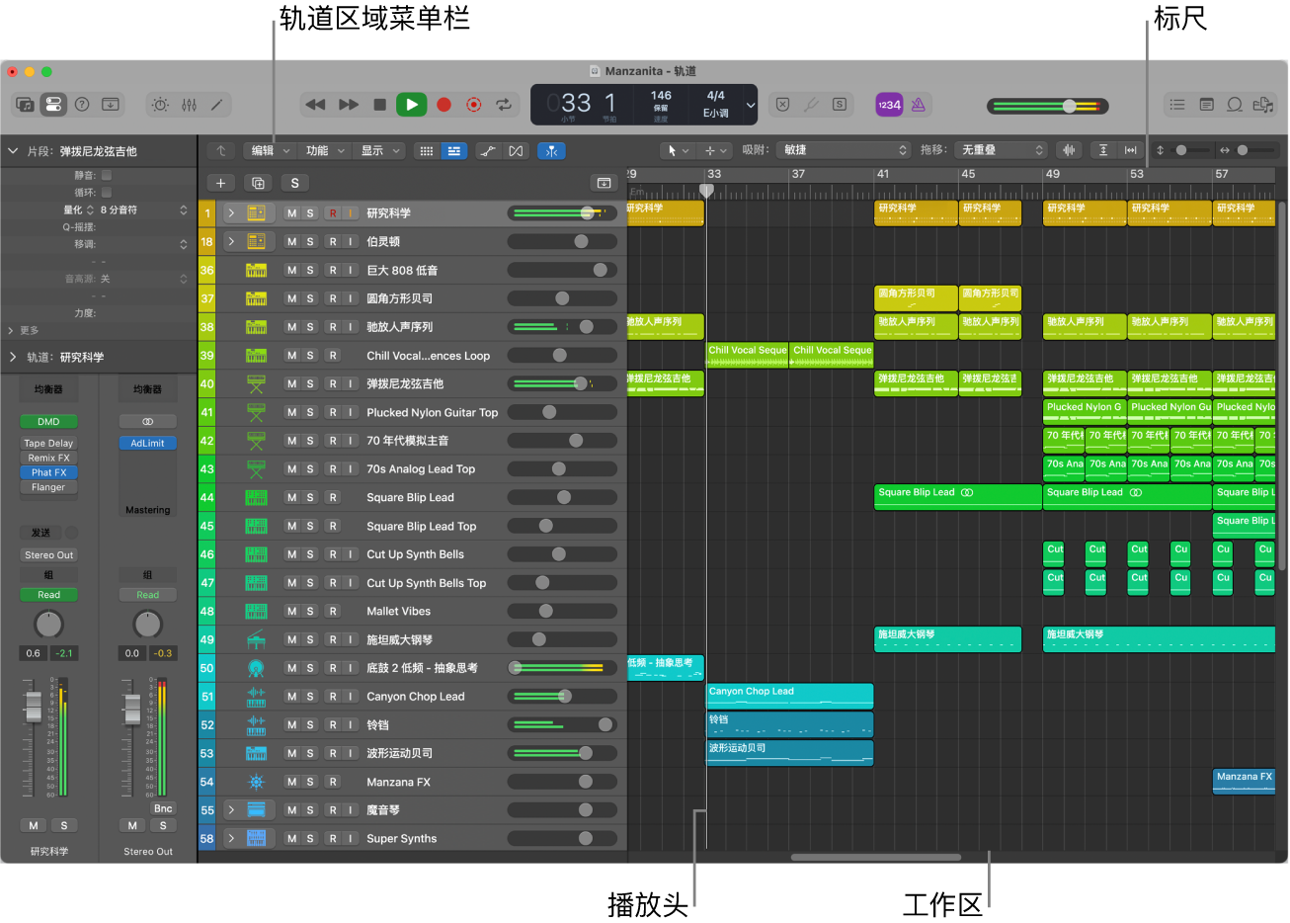
Task: Click the Add Track plus button
Action: (221, 183)
